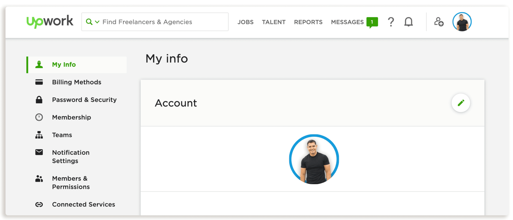513x220 pixels.
Task: Click the My Info person icon
Action: pos(39,64)
